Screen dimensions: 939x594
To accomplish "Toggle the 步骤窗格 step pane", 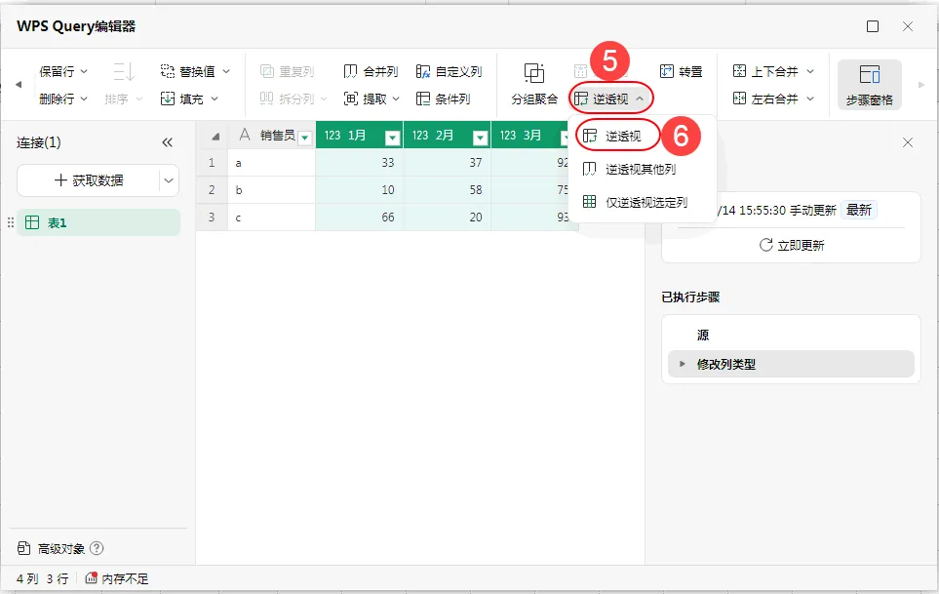I will tap(869, 85).
